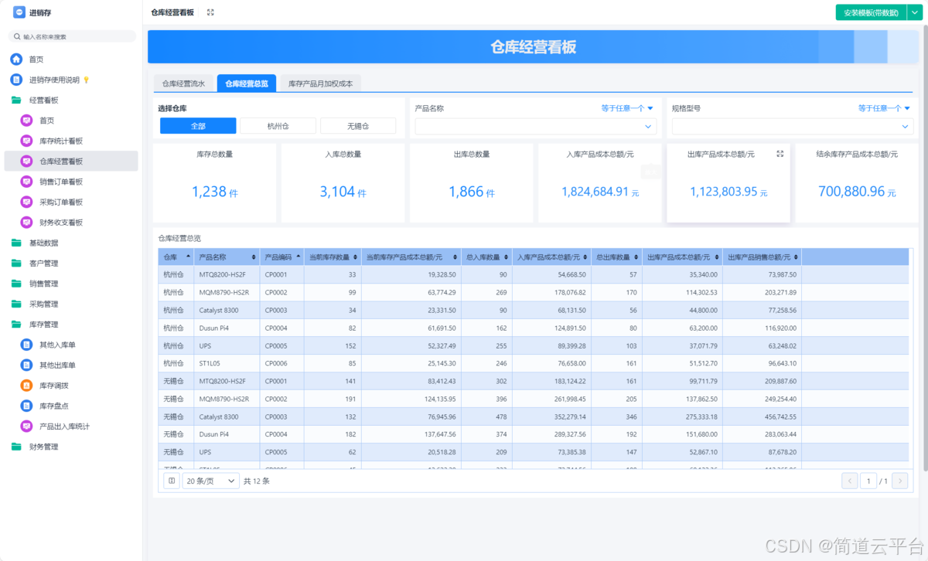Image resolution: width=928 pixels, height=561 pixels.
Task: Sort the table by 产品名称 column
Action: [x=254, y=257]
